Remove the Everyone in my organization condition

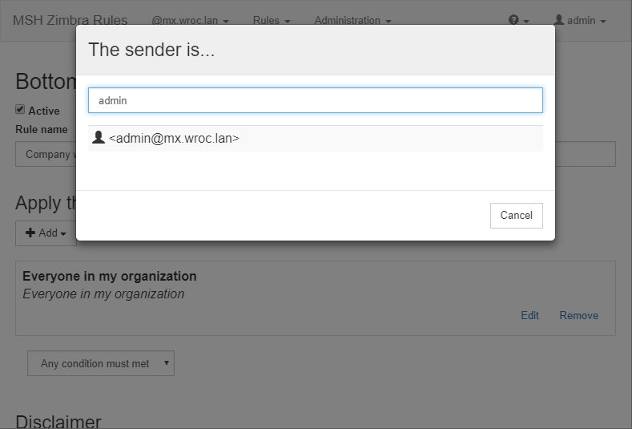point(579,315)
